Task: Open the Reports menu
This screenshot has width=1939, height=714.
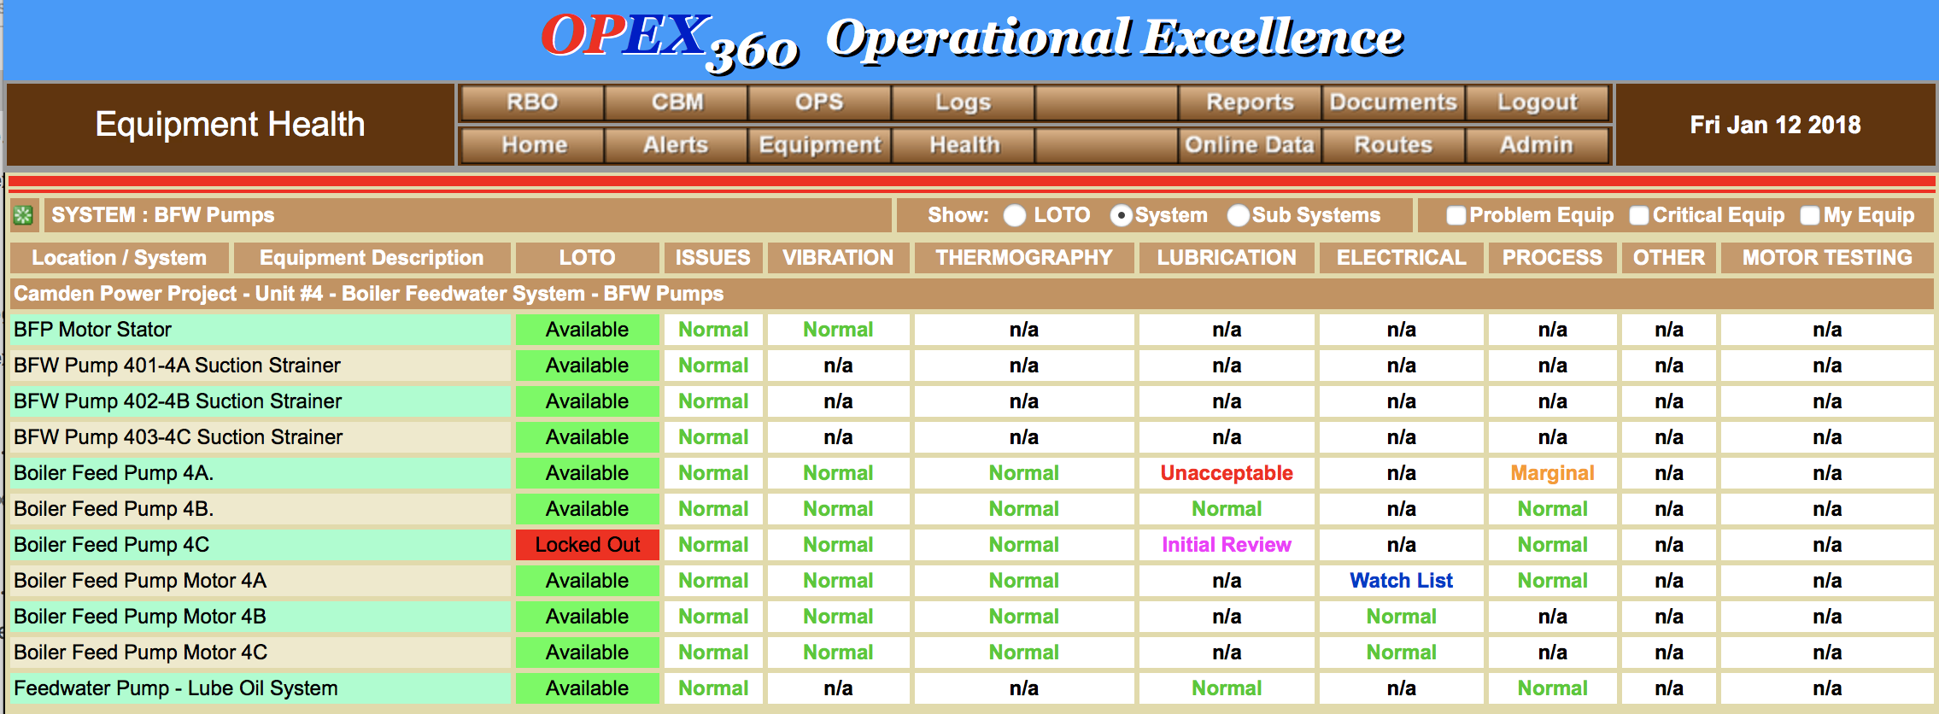Action: [x=1251, y=102]
